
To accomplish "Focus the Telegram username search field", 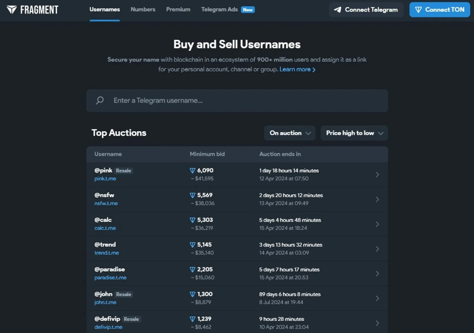I will (x=237, y=101).
